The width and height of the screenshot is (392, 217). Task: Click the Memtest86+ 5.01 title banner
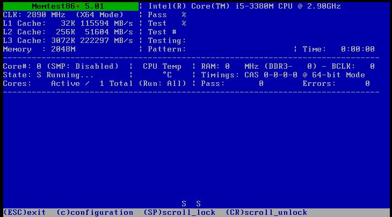pyautogui.click(x=71, y=6)
